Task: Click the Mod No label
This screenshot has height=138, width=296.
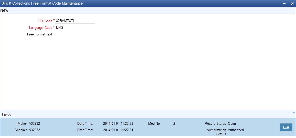Action: (154, 124)
